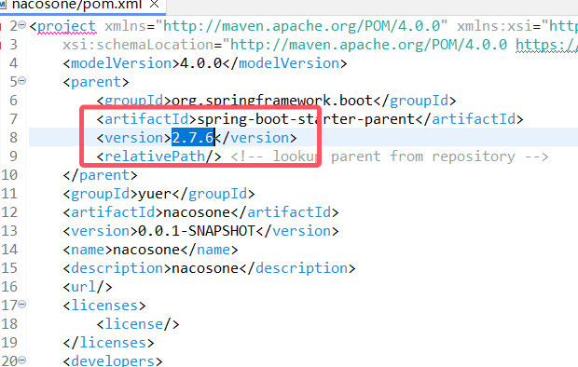Click the pom.xml Maven file icon on the tab
Screen dimensions: 578x367
[x=4, y=4]
